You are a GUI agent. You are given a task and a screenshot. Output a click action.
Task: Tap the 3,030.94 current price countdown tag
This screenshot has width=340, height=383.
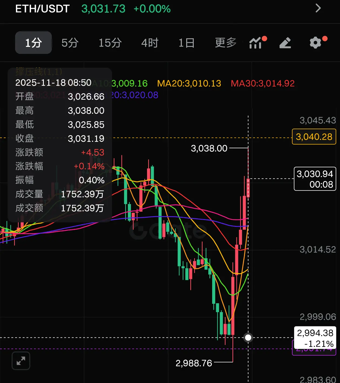tap(315, 179)
